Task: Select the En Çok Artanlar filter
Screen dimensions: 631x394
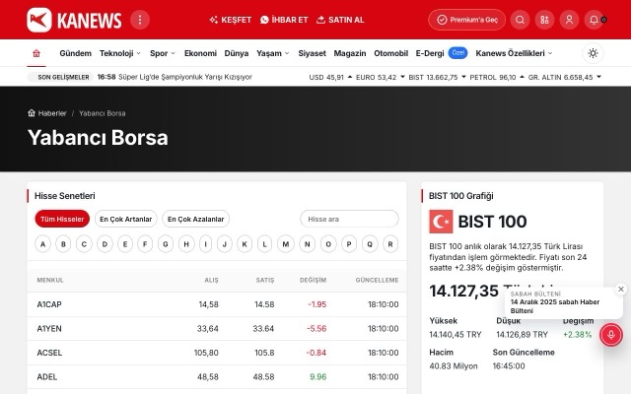Action: click(125, 219)
